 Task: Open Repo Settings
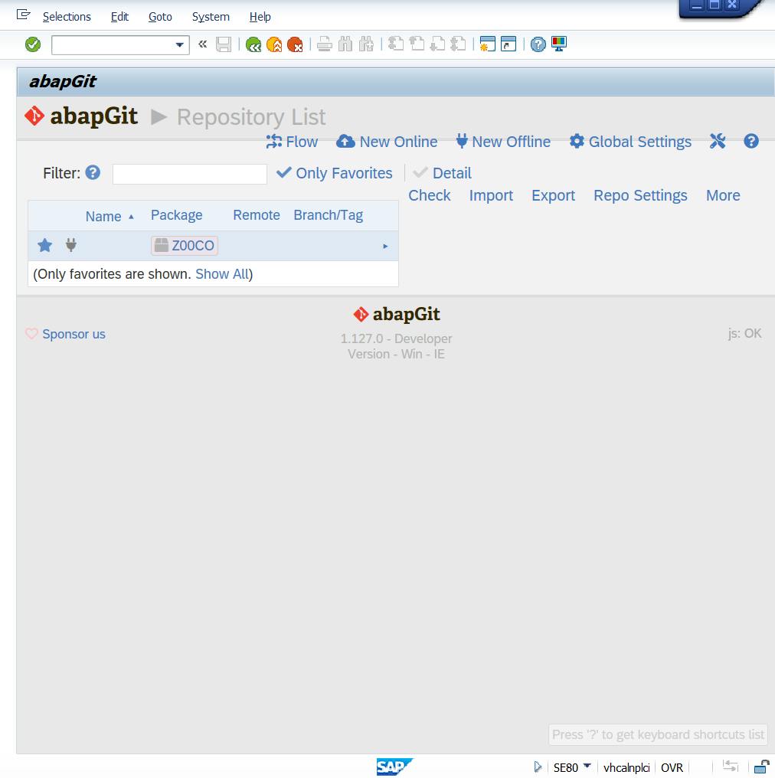click(640, 195)
